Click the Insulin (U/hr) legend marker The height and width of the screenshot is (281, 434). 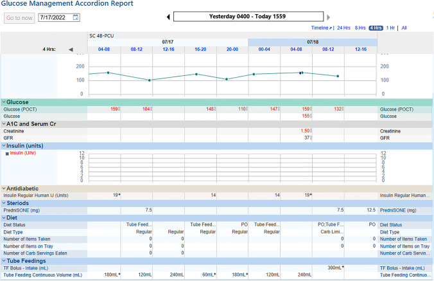pyautogui.click(x=7, y=154)
